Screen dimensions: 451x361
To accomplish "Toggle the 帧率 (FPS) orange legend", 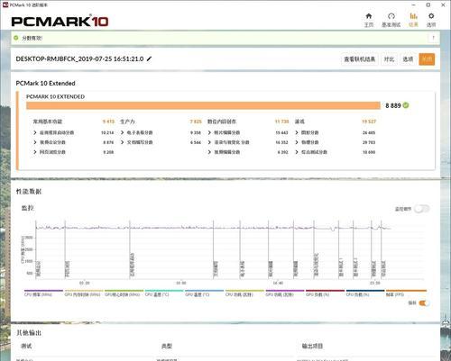I will point(406,293).
